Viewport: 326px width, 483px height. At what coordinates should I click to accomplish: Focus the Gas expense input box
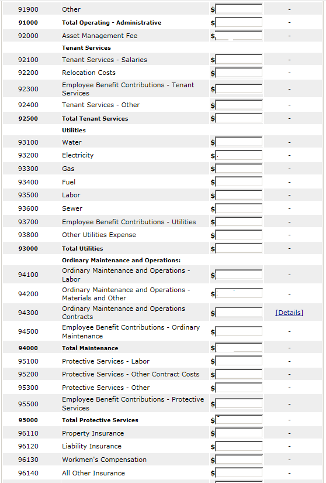tap(239, 169)
